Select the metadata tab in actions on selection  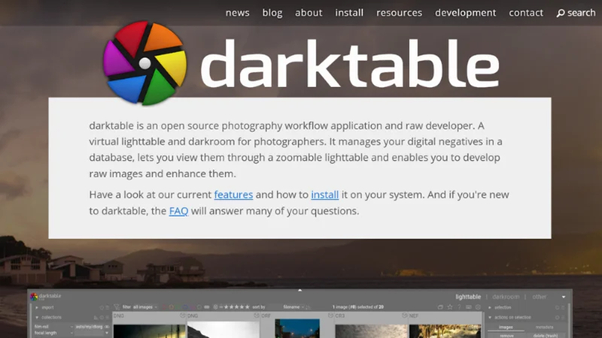[x=544, y=327]
